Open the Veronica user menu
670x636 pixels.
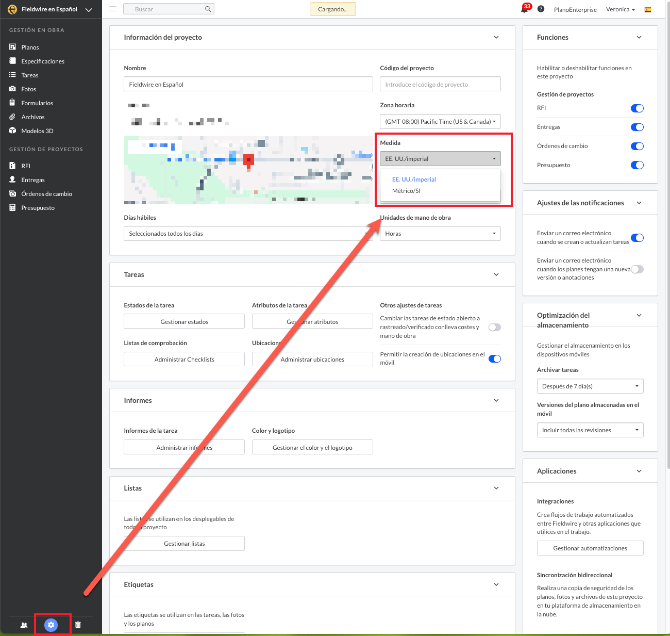coord(620,9)
